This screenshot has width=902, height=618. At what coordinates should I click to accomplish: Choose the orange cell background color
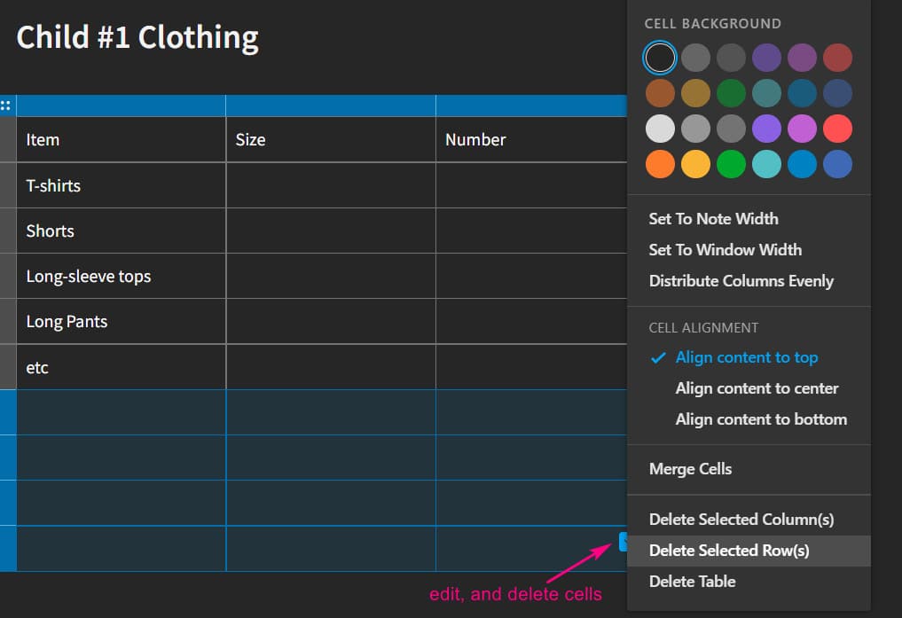[x=660, y=164]
